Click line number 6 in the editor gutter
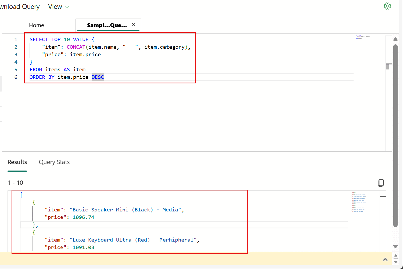 [16, 77]
